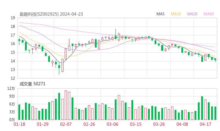The width and height of the screenshot is (220, 131).
Task: Click the 6万 volume axis label
Action: click(12, 104)
